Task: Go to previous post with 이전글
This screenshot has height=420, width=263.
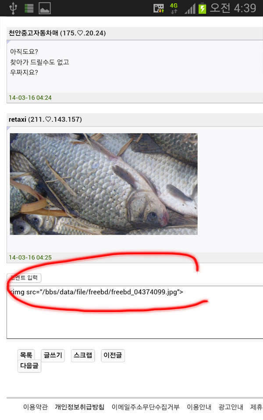Action: 113,355
